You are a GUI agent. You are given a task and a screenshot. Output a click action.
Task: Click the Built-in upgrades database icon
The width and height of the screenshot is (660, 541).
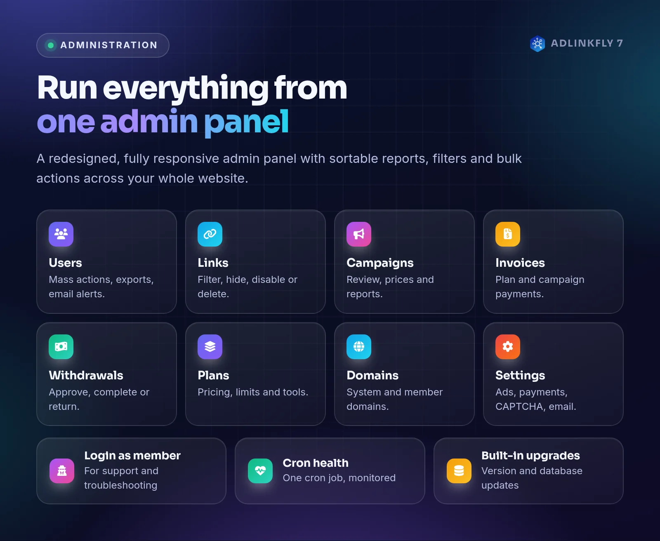click(459, 471)
